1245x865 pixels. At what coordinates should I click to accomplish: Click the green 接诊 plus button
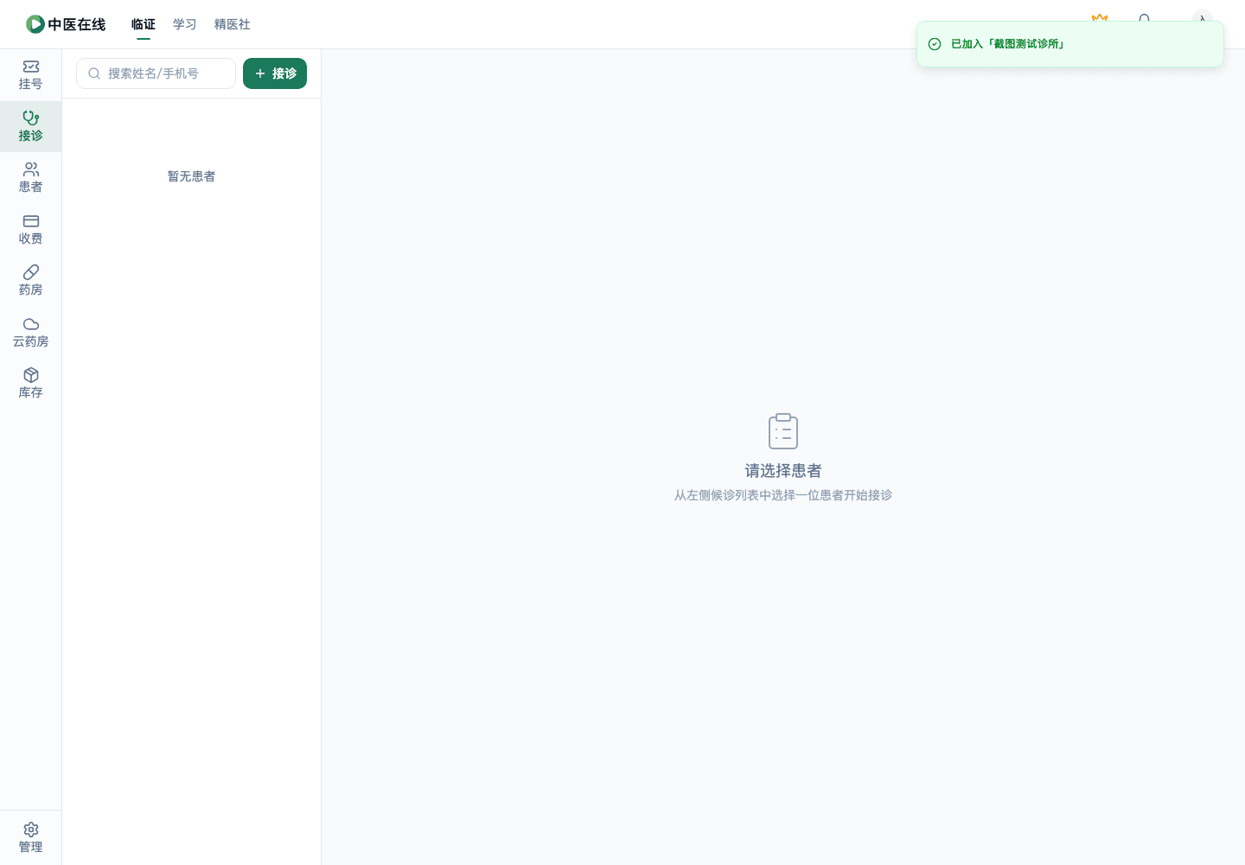pyautogui.click(x=275, y=73)
